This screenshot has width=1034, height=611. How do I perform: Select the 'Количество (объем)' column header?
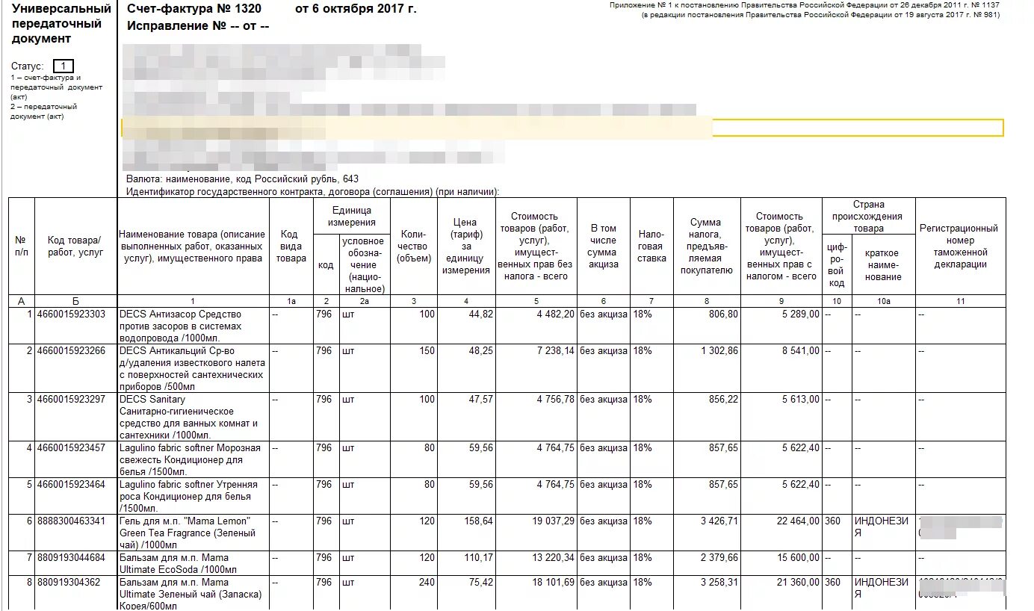pos(414,246)
